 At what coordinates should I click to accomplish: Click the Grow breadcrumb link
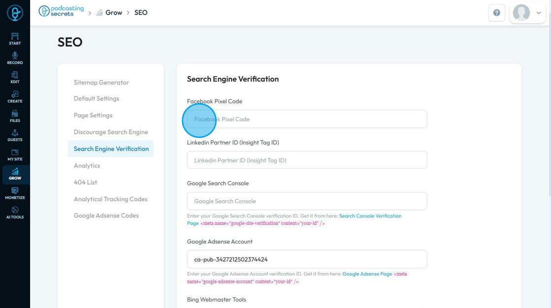coord(114,12)
